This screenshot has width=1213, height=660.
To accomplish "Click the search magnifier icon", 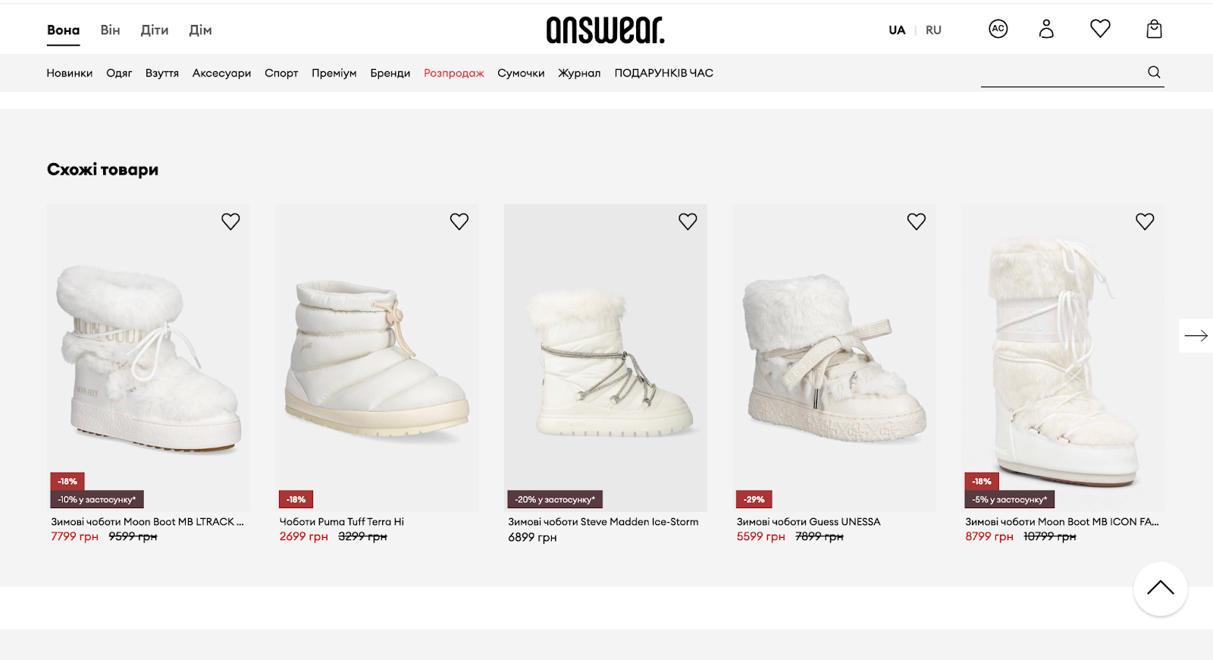I will 1154,72.
